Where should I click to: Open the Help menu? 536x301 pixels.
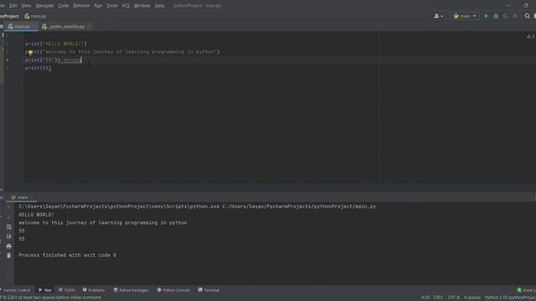coord(159,6)
